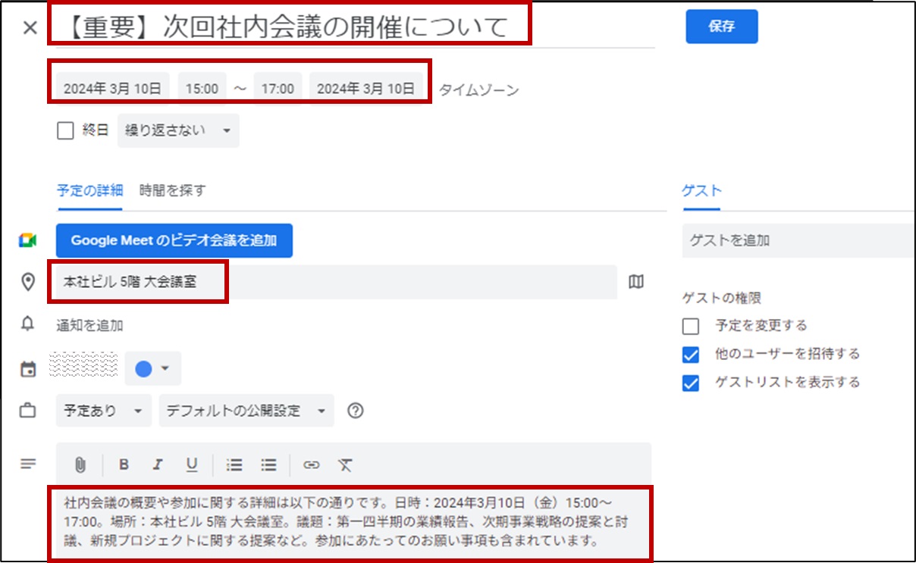Click the blue 保存 save button
Image resolution: width=916 pixels, height=563 pixels.
[721, 27]
